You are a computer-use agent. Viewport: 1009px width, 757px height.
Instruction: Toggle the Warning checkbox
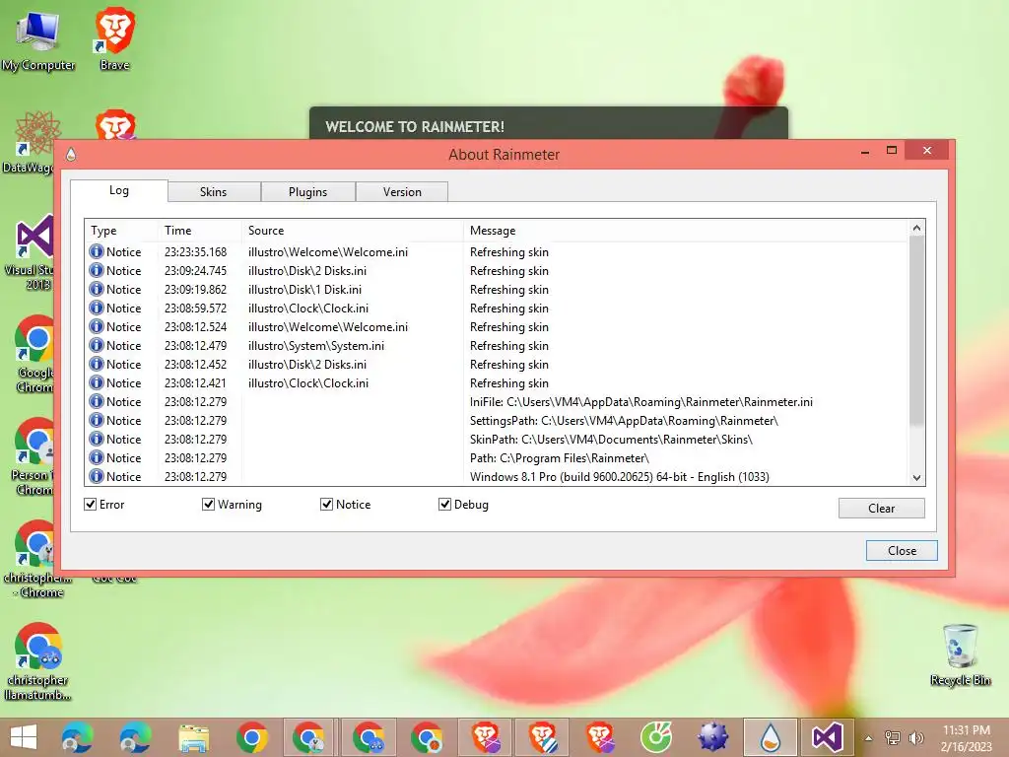(208, 504)
